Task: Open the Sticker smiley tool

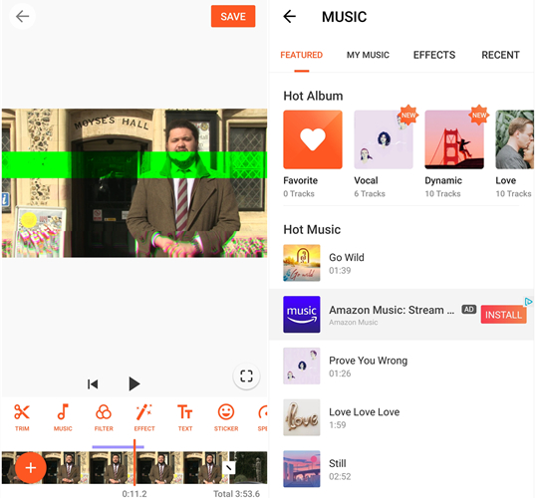Action: point(226,417)
